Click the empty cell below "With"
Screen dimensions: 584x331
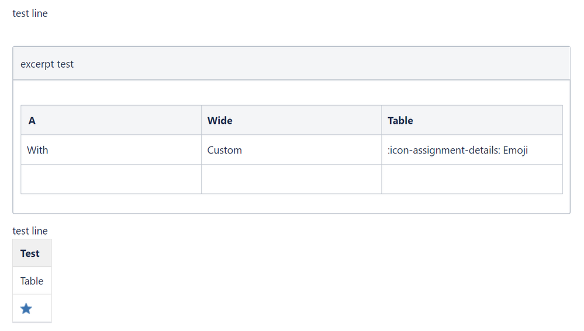[111, 179]
